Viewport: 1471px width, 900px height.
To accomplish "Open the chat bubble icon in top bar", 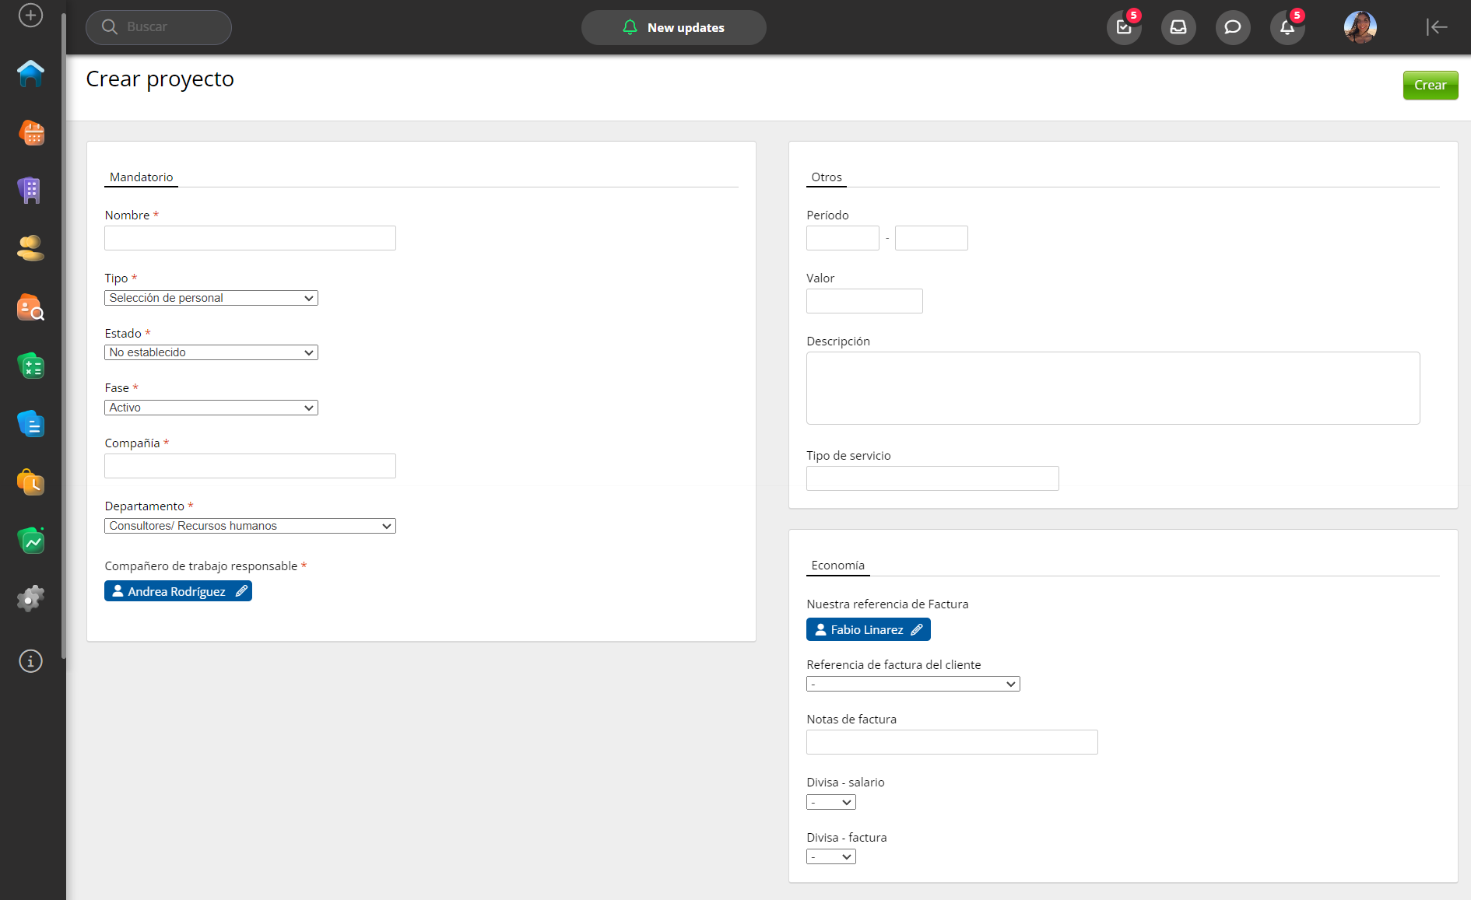I will coord(1233,27).
